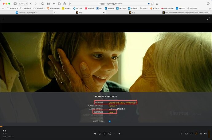212x140 pixels.
Task: Pause the movie playback
Action: coord(105,134)
